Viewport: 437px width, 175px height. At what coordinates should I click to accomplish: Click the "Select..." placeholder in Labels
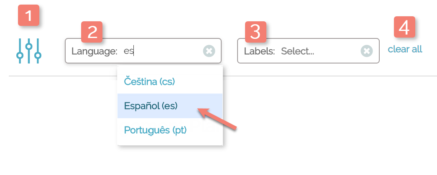pos(297,51)
